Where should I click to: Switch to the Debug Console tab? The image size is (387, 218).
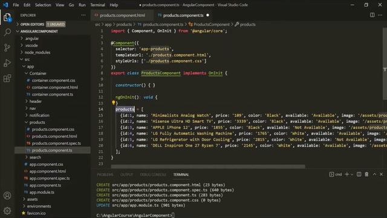pos(153,174)
